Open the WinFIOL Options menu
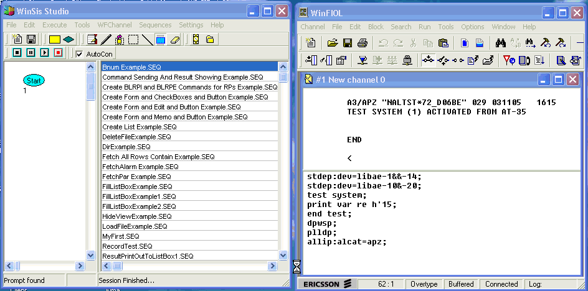The width and height of the screenshot is (588, 291). [473, 27]
